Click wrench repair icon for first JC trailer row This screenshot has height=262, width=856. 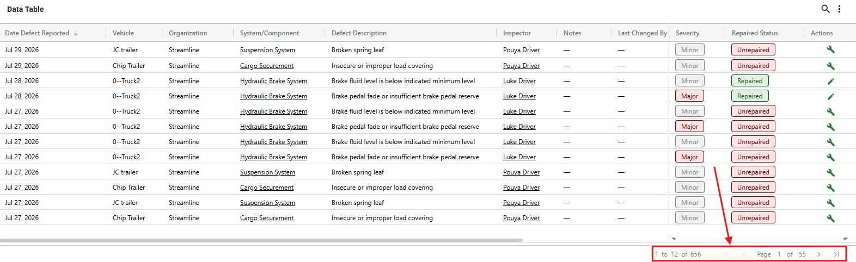point(830,49)
